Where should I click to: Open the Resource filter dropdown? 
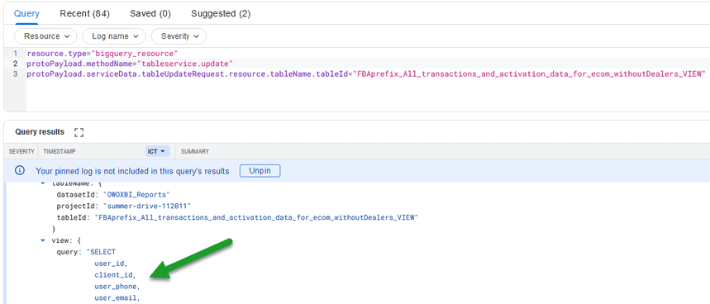[x=45, y=36]
